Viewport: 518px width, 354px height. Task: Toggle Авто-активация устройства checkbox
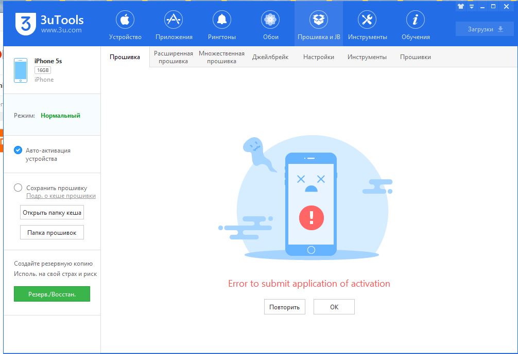(x=18, y=151)
